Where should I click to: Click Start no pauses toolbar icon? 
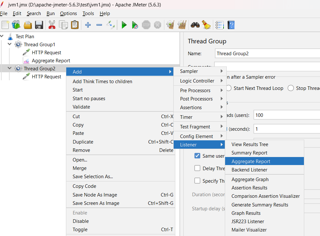135,25
